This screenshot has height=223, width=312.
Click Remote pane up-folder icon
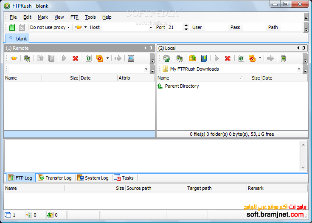coord(40,58)
